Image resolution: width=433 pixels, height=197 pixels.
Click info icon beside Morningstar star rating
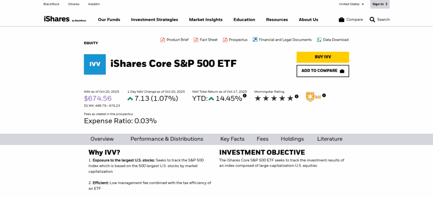296,96
